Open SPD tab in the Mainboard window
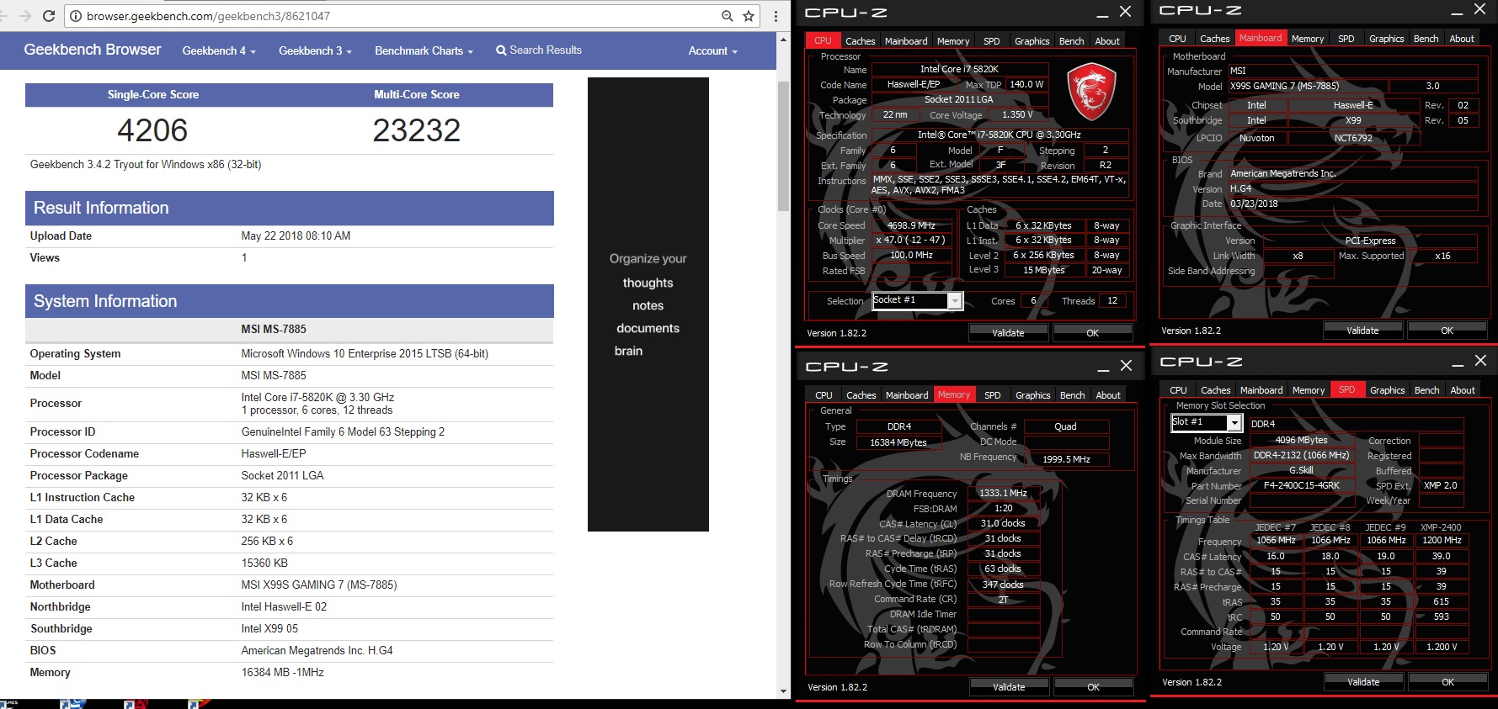 coord(1346,39)
